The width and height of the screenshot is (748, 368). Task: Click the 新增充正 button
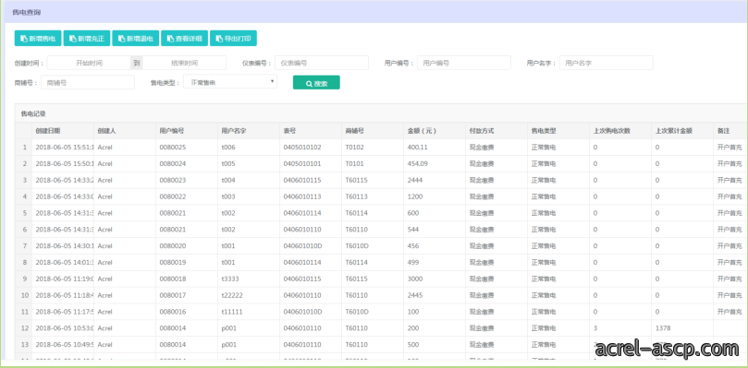point(87,39)
